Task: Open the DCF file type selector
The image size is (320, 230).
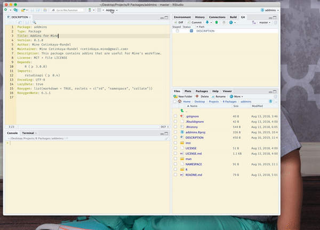Action: click(x=165, y=127)
